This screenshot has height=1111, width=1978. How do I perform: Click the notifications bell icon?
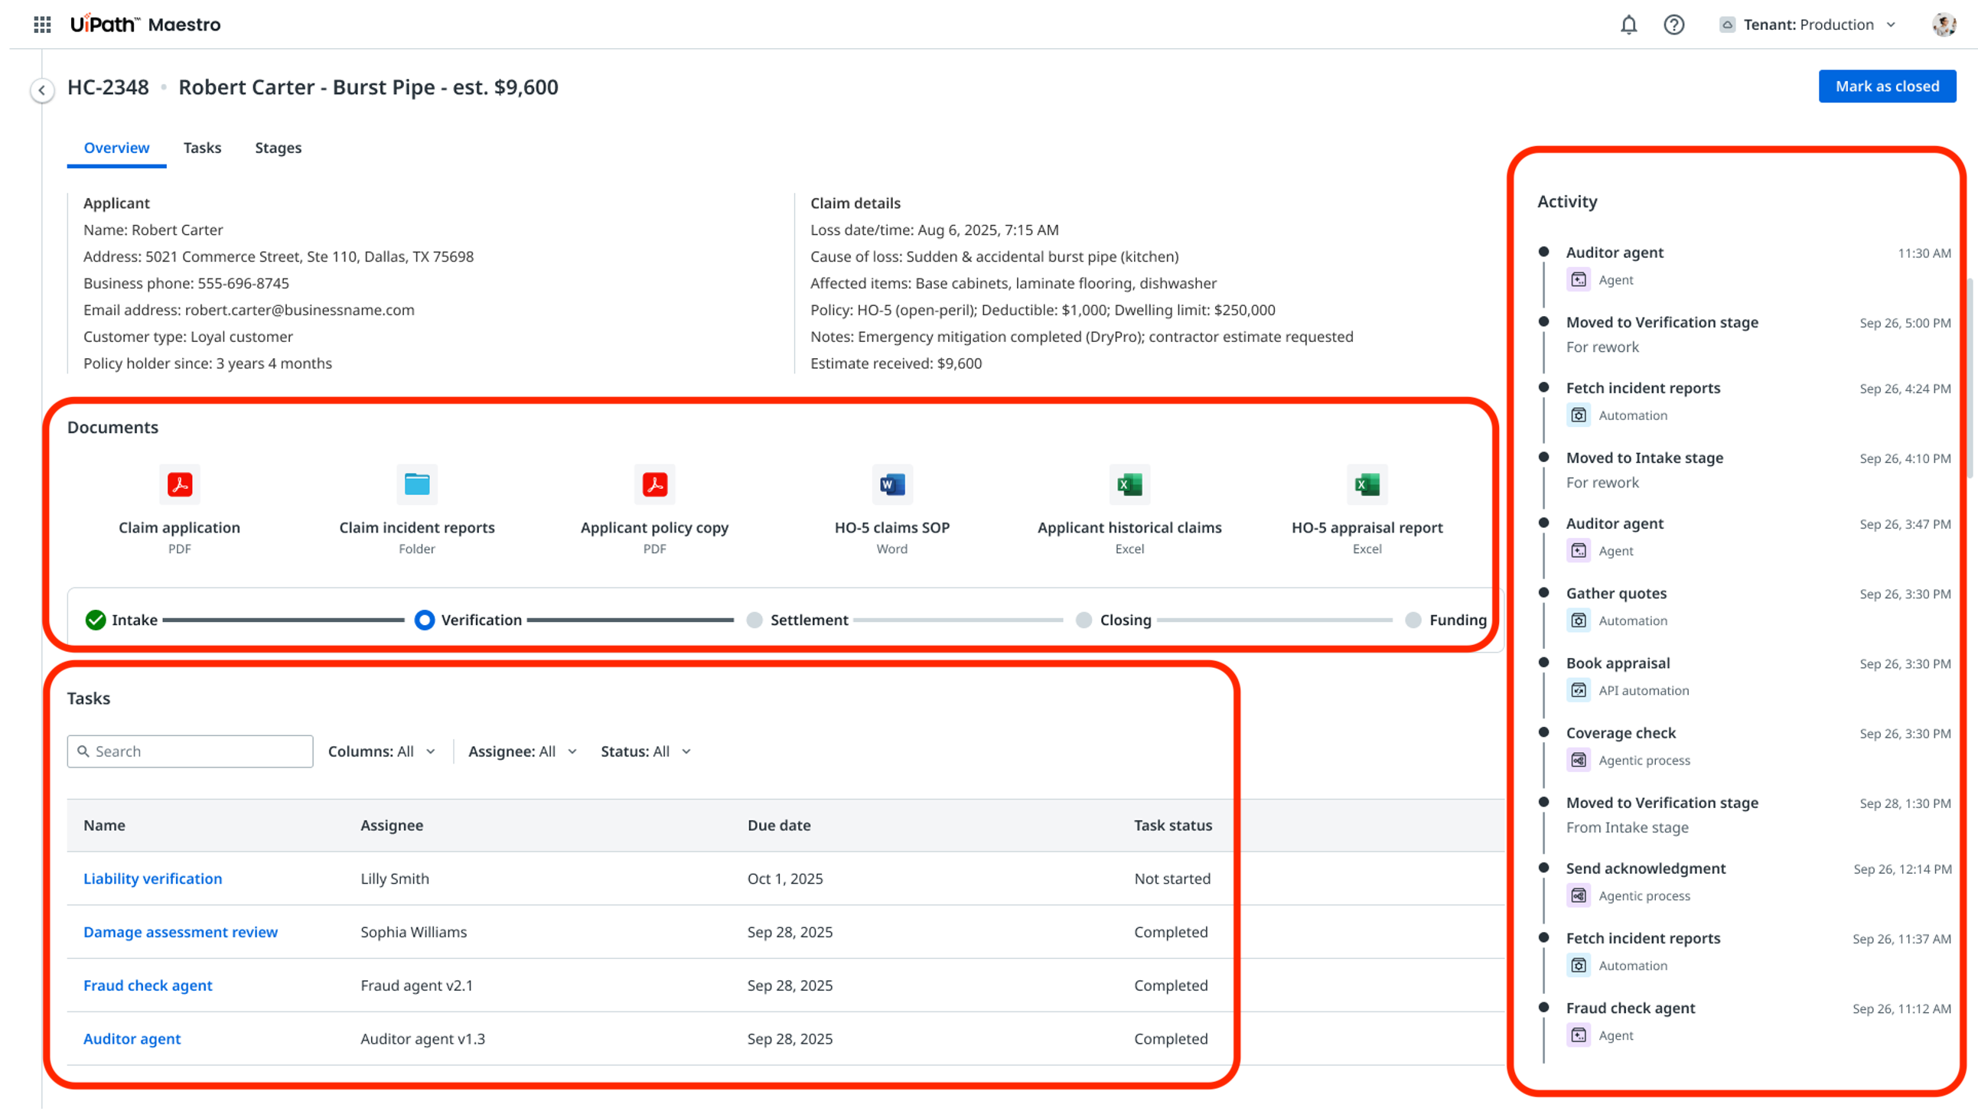click(x=1628, y=24)
